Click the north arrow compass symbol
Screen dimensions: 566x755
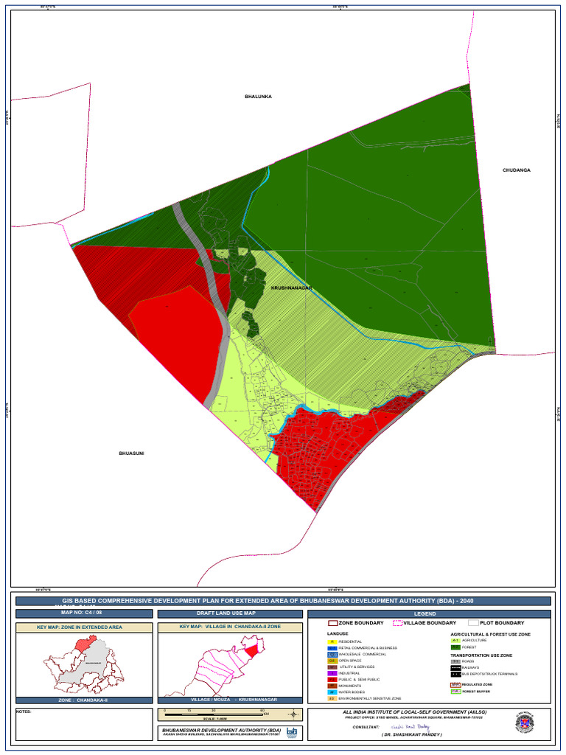[293, 714]
